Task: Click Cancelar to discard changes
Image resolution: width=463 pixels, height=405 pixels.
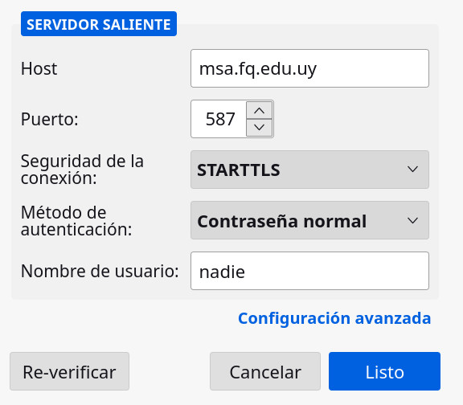Action: (265, 371)
